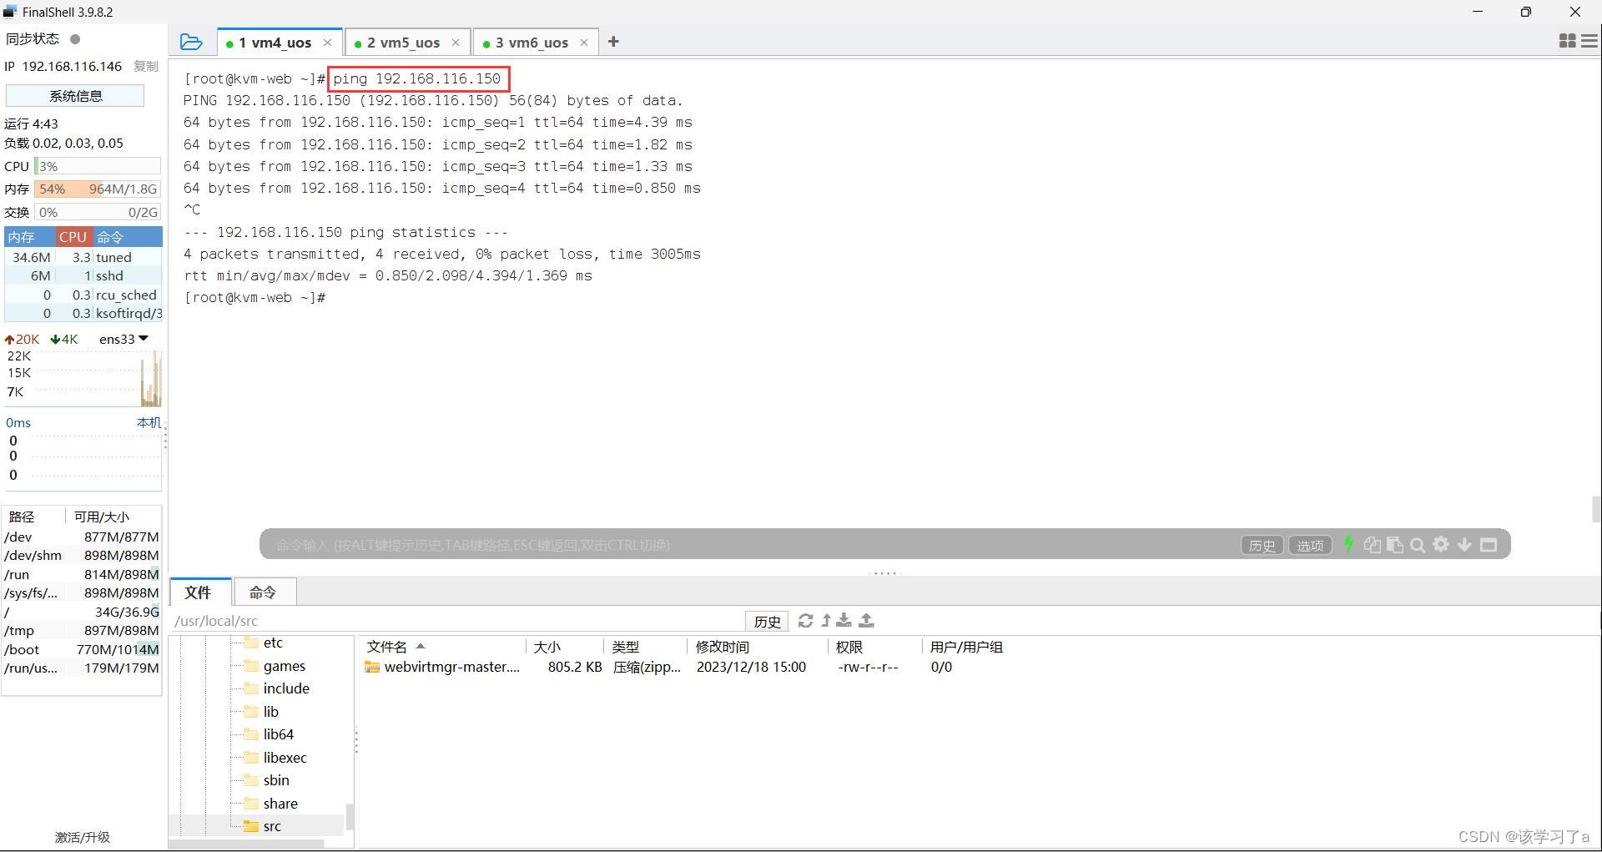Switch to the 2 vm5_uos tab
The width and height of the screenshot is (1602, 852).
pyautogui.click(x=404, y=43)
